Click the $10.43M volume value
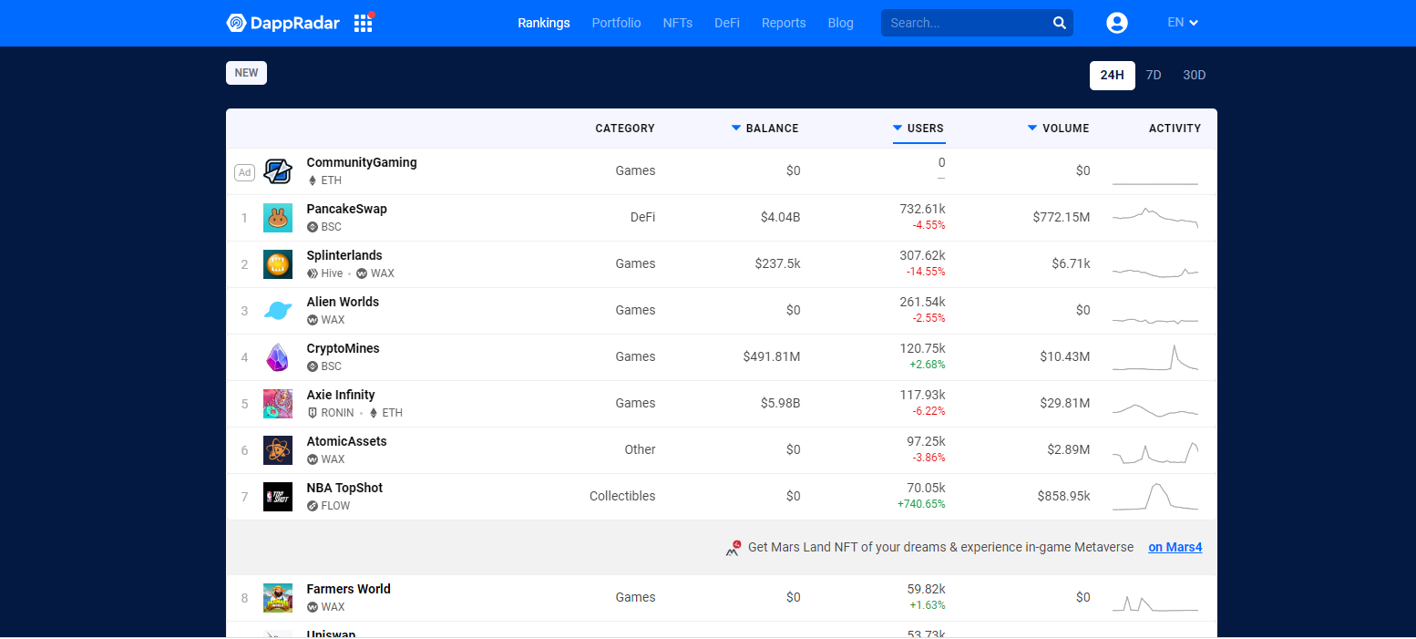 [1064, 357]
